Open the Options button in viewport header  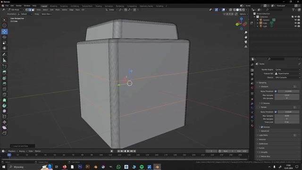(243, 14)
